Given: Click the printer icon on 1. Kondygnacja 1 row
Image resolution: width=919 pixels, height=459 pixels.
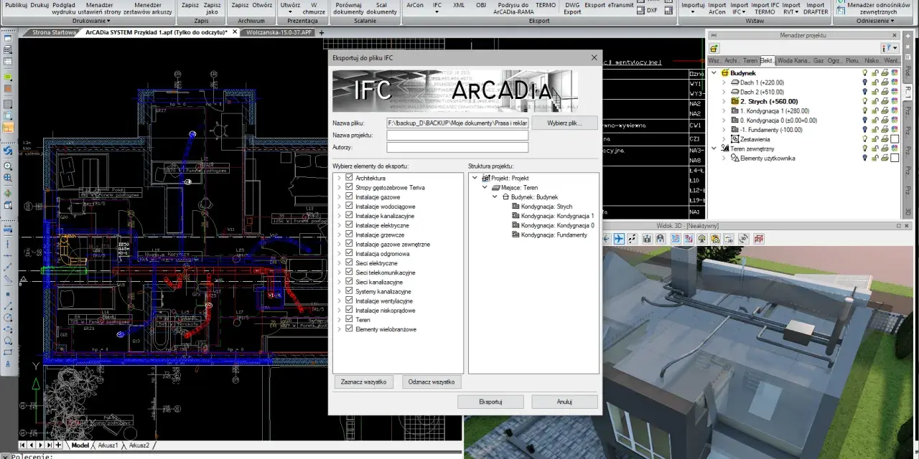Looking at the screenshot, I should click(x=885, y=111).
